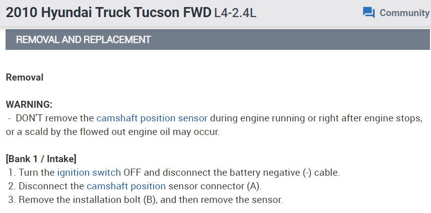Select the [Bank 1 / Intake] heading
Screen dimensions: 431x213
(x=41, y=159)
